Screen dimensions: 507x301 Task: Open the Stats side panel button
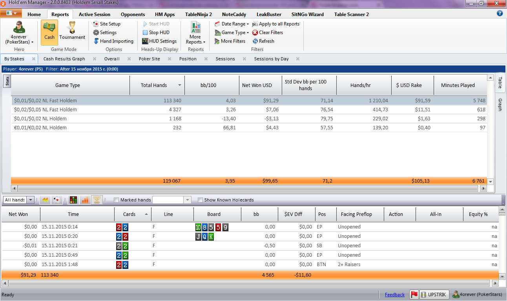pos(7,81)
